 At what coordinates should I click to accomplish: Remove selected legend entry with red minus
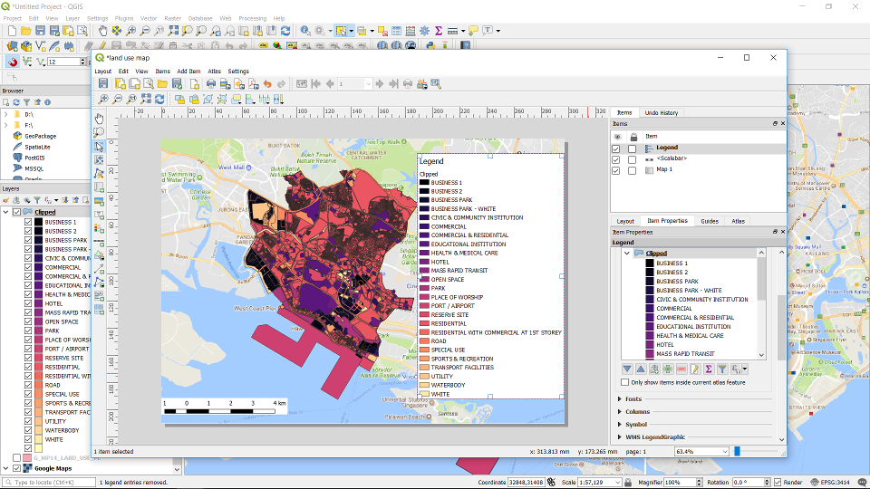tap(681, 369)
